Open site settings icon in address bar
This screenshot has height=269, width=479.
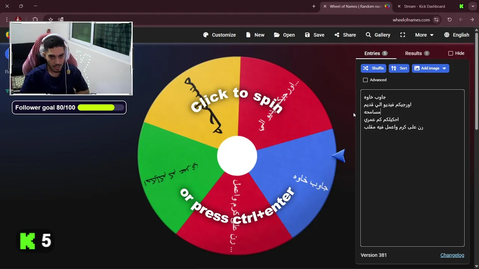(x=436, y=20)
